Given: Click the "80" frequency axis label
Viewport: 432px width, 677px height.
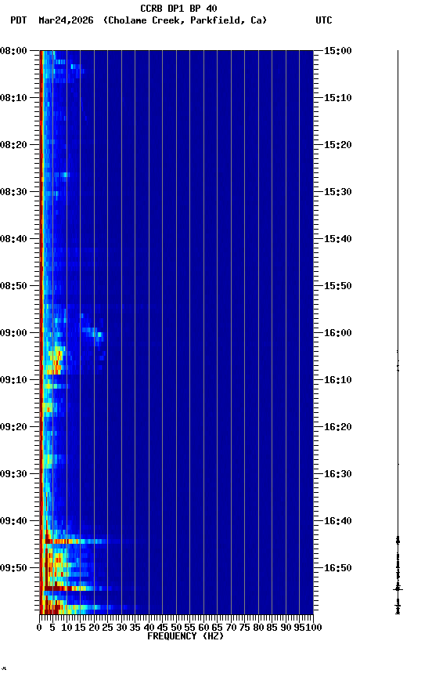Looking at the screenshot, I should (258, 628).
